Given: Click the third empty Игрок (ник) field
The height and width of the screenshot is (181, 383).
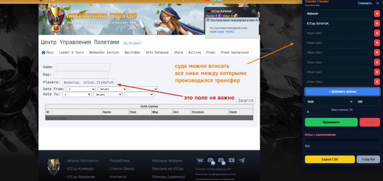Looking at the screenshot, I should 339,53.
